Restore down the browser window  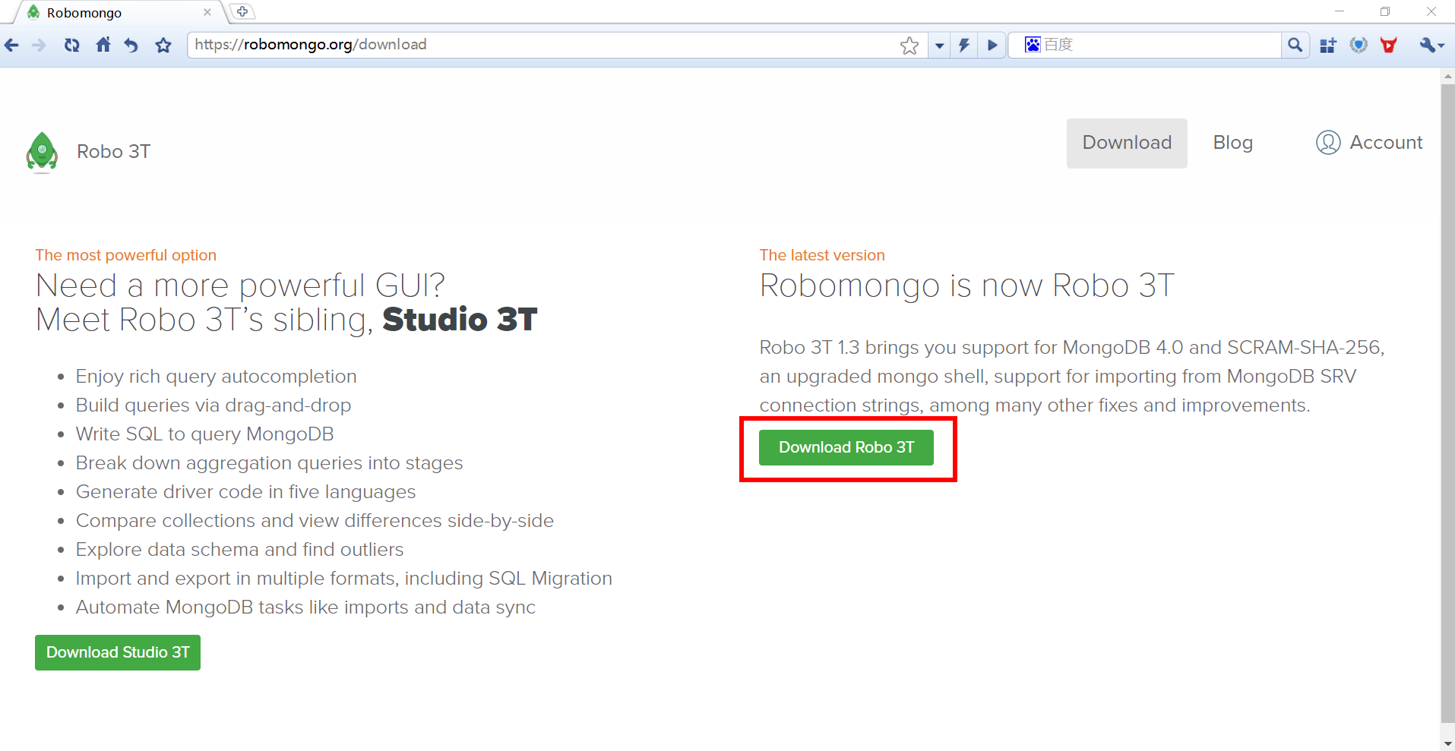(1385, 11)
